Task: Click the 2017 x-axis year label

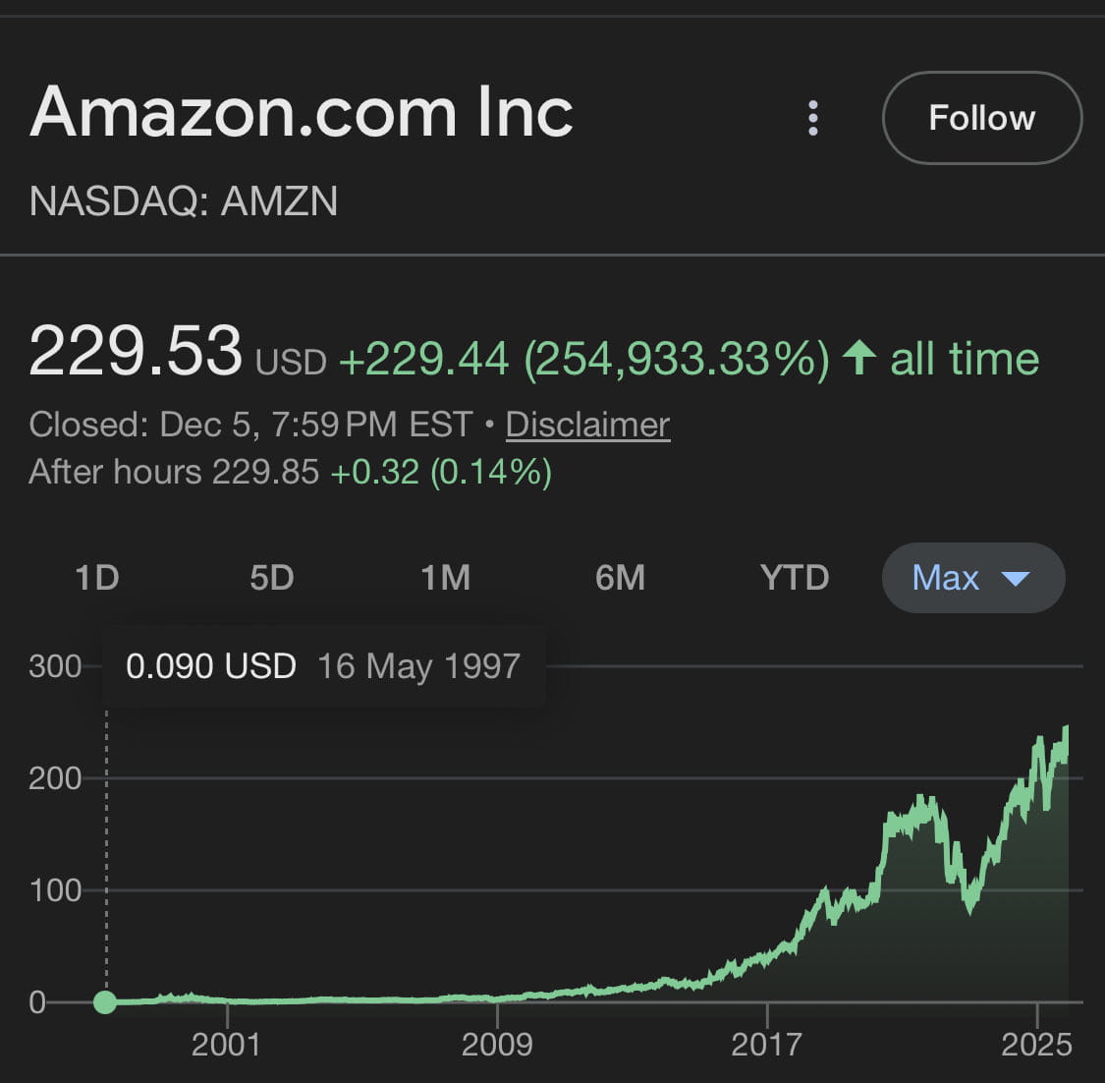Action: [x=766, y=1044]
